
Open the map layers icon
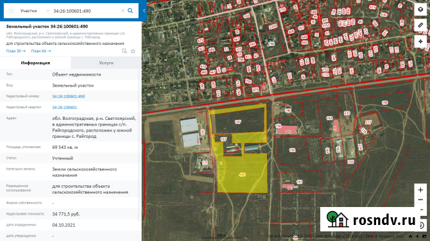420,10
